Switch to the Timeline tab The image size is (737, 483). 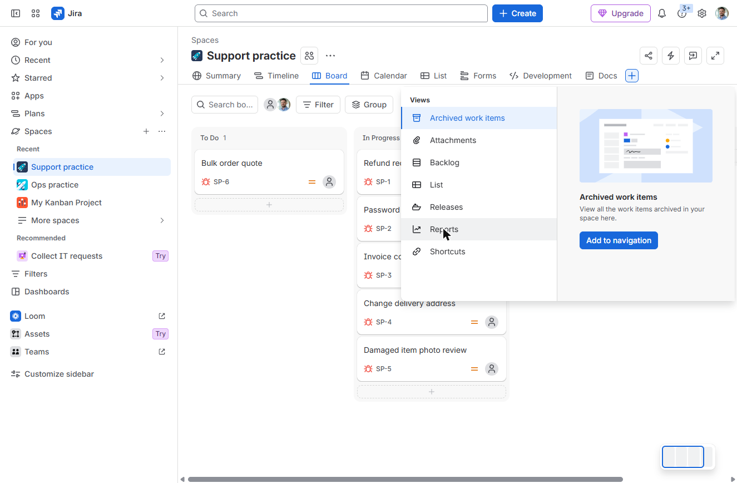tap(276, 76)
